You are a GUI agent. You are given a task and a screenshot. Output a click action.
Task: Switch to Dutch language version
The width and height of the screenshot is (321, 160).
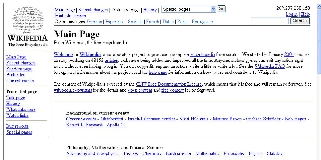(168, 22)
